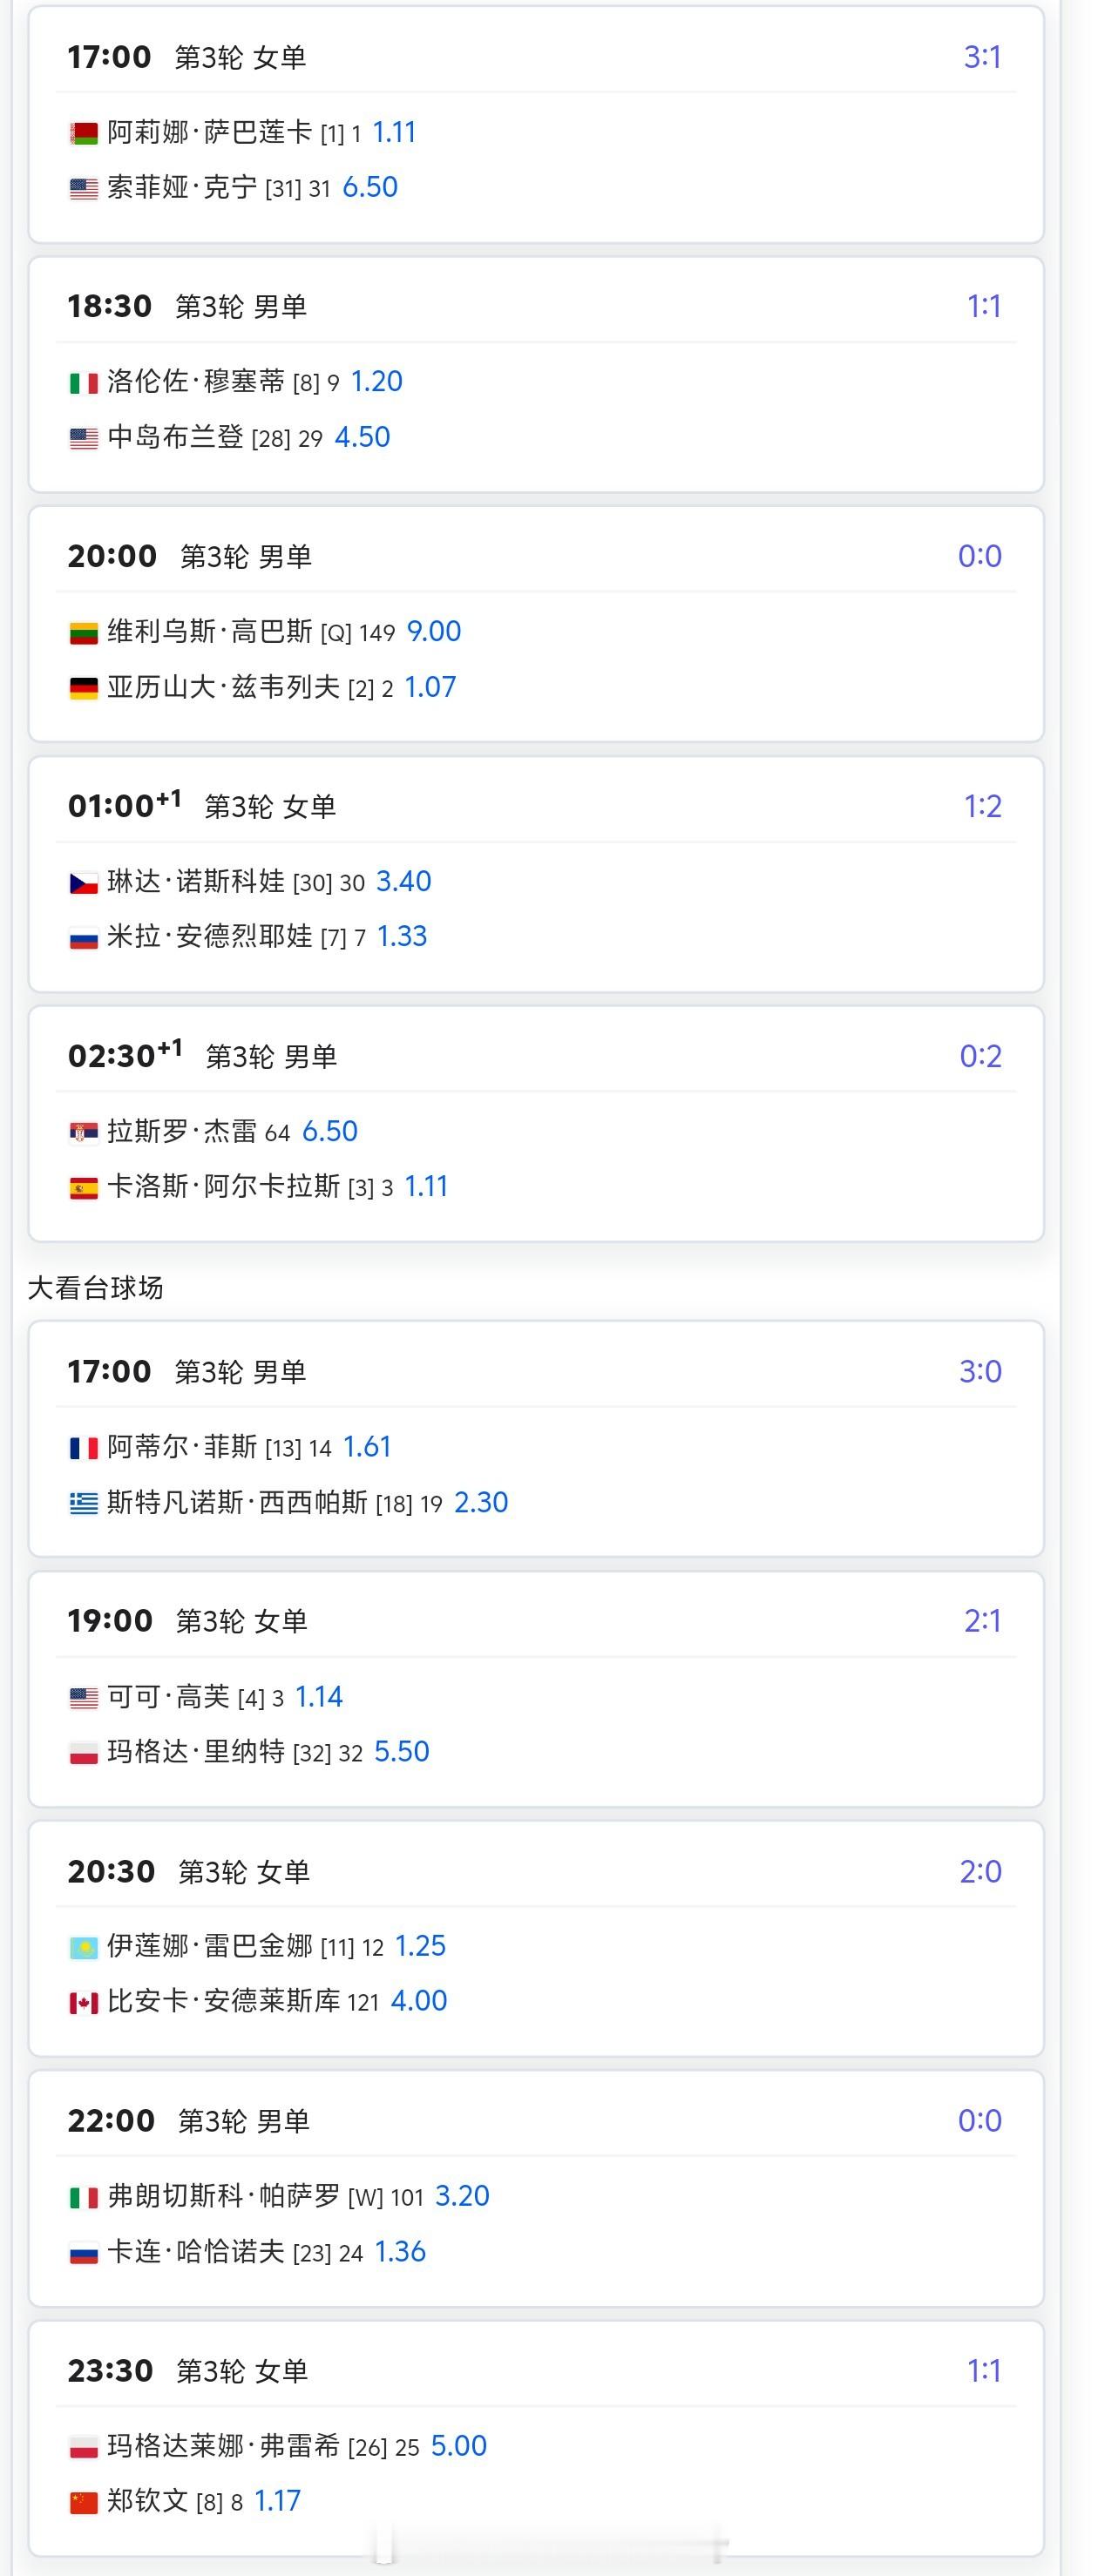Click the Kazakhstan flag beside 伊莲娜·雷巴金娜
1098x2576 pixels.
(84, 1947)
